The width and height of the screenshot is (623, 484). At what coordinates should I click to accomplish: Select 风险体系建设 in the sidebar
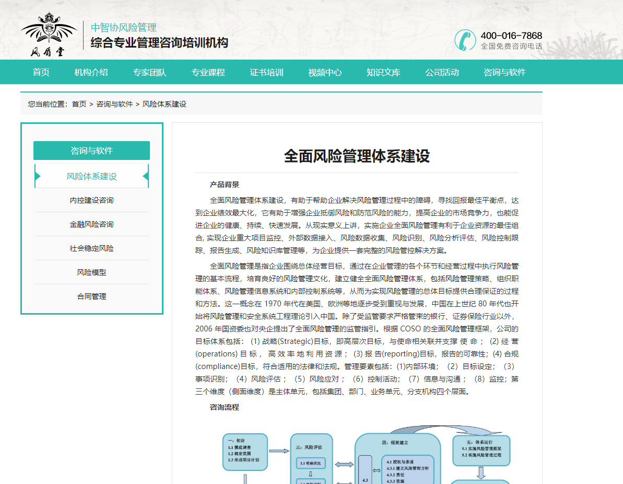tap(91, 176)
